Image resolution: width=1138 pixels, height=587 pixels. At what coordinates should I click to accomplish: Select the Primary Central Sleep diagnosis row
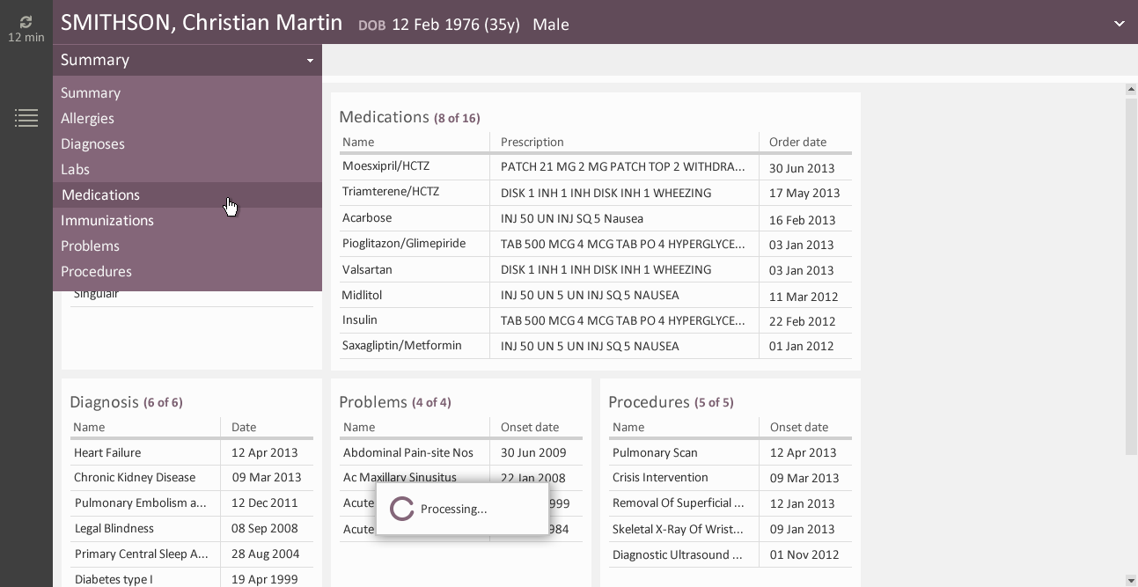pos(192,554)
